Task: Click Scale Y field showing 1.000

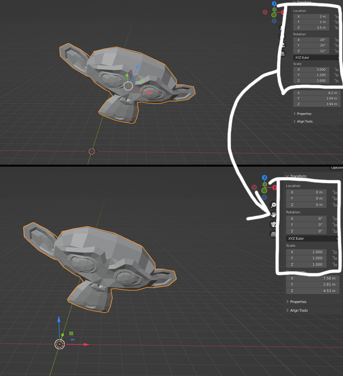Action: point(306,258)
